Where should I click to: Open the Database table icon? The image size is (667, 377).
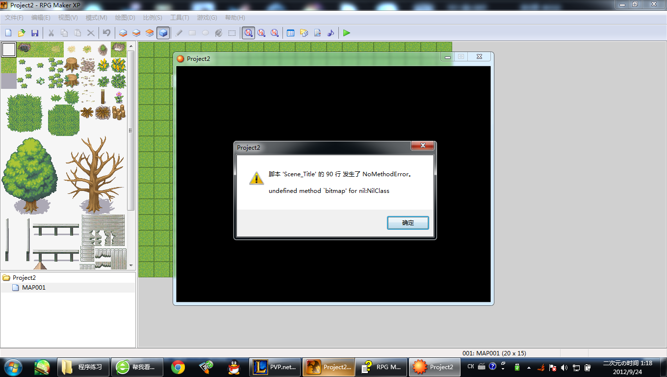(290, 33)
